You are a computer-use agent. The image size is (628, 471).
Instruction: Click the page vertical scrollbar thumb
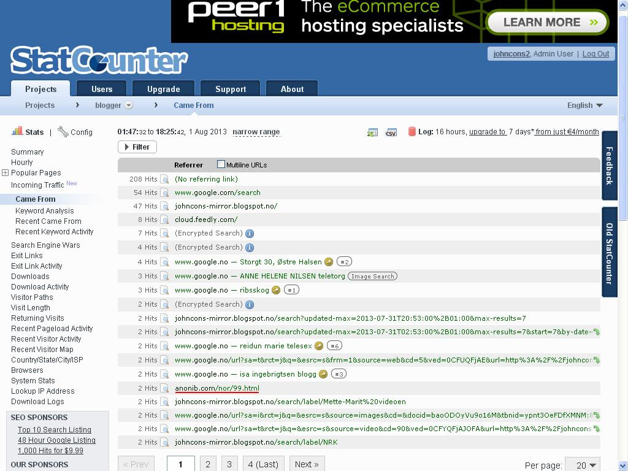[623, 118]
